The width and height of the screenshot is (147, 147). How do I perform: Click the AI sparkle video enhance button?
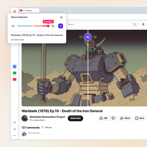point(88,37)
